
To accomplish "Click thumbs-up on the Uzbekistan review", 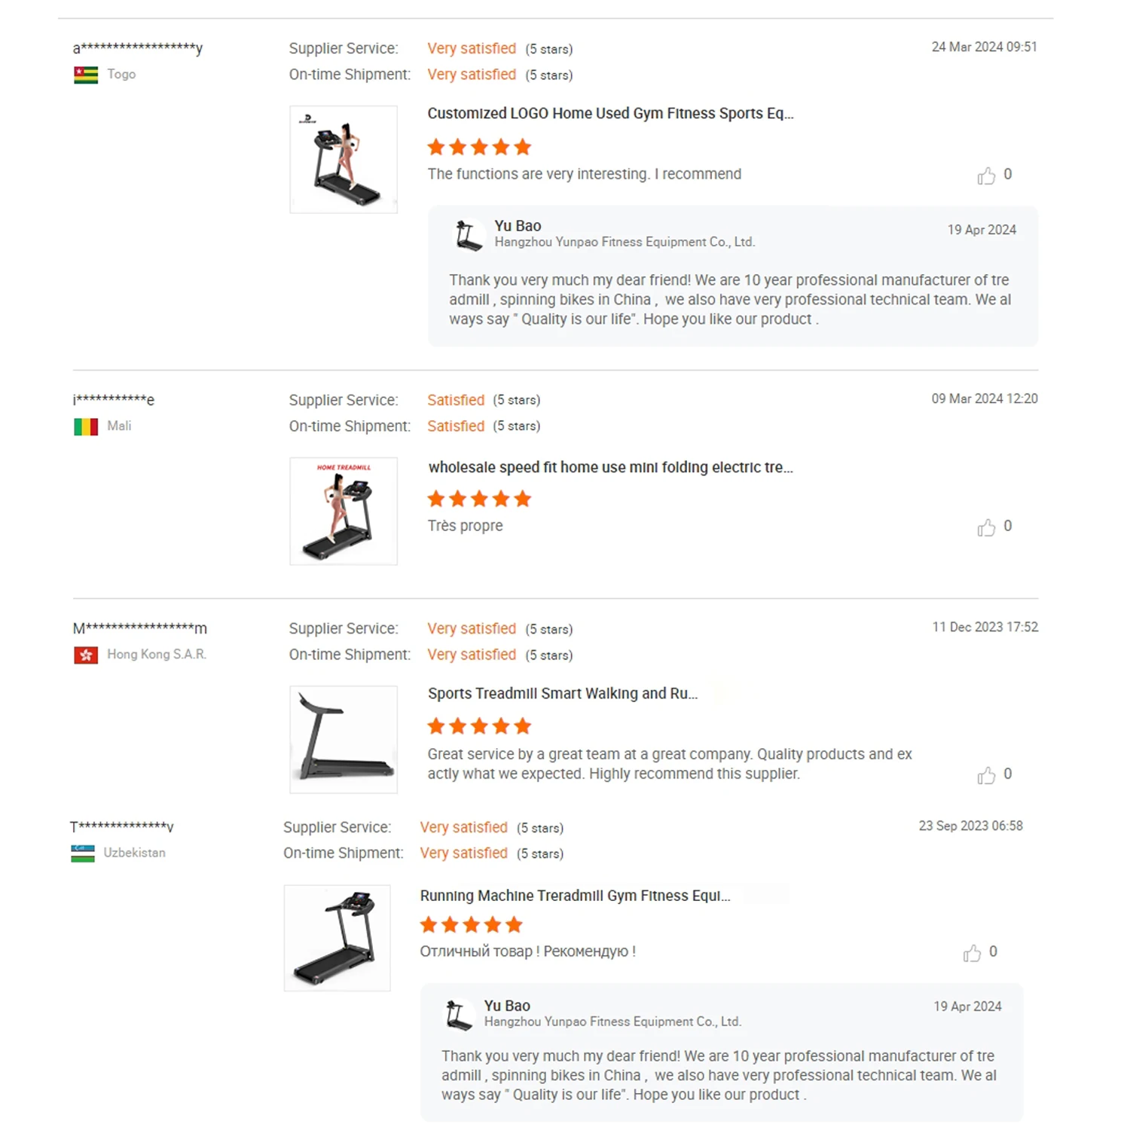I will [x=971, y=954].
